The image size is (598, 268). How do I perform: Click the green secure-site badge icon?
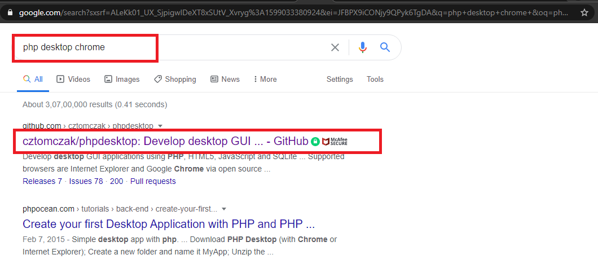point(315,142)
